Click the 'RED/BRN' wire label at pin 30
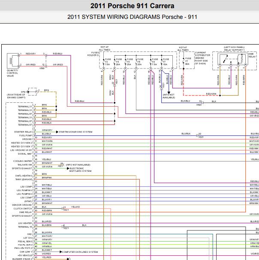Screen dimensions: 259x260 point(47,210)
